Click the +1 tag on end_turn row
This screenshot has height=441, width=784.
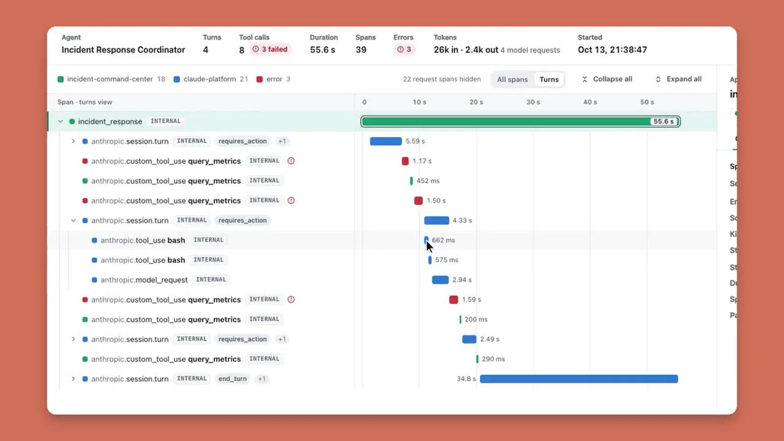(x=262, y=379)
